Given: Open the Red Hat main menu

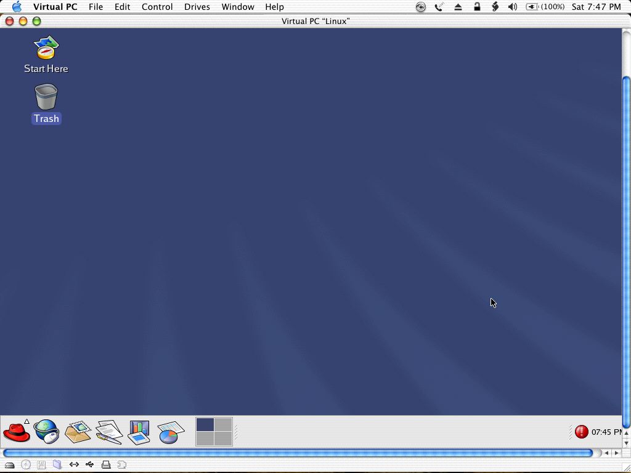Looking at the screenshot, I should (17, 432).
